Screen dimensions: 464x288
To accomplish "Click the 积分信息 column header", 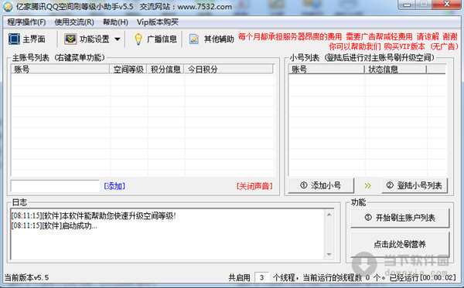I will (x=165, y=69).
